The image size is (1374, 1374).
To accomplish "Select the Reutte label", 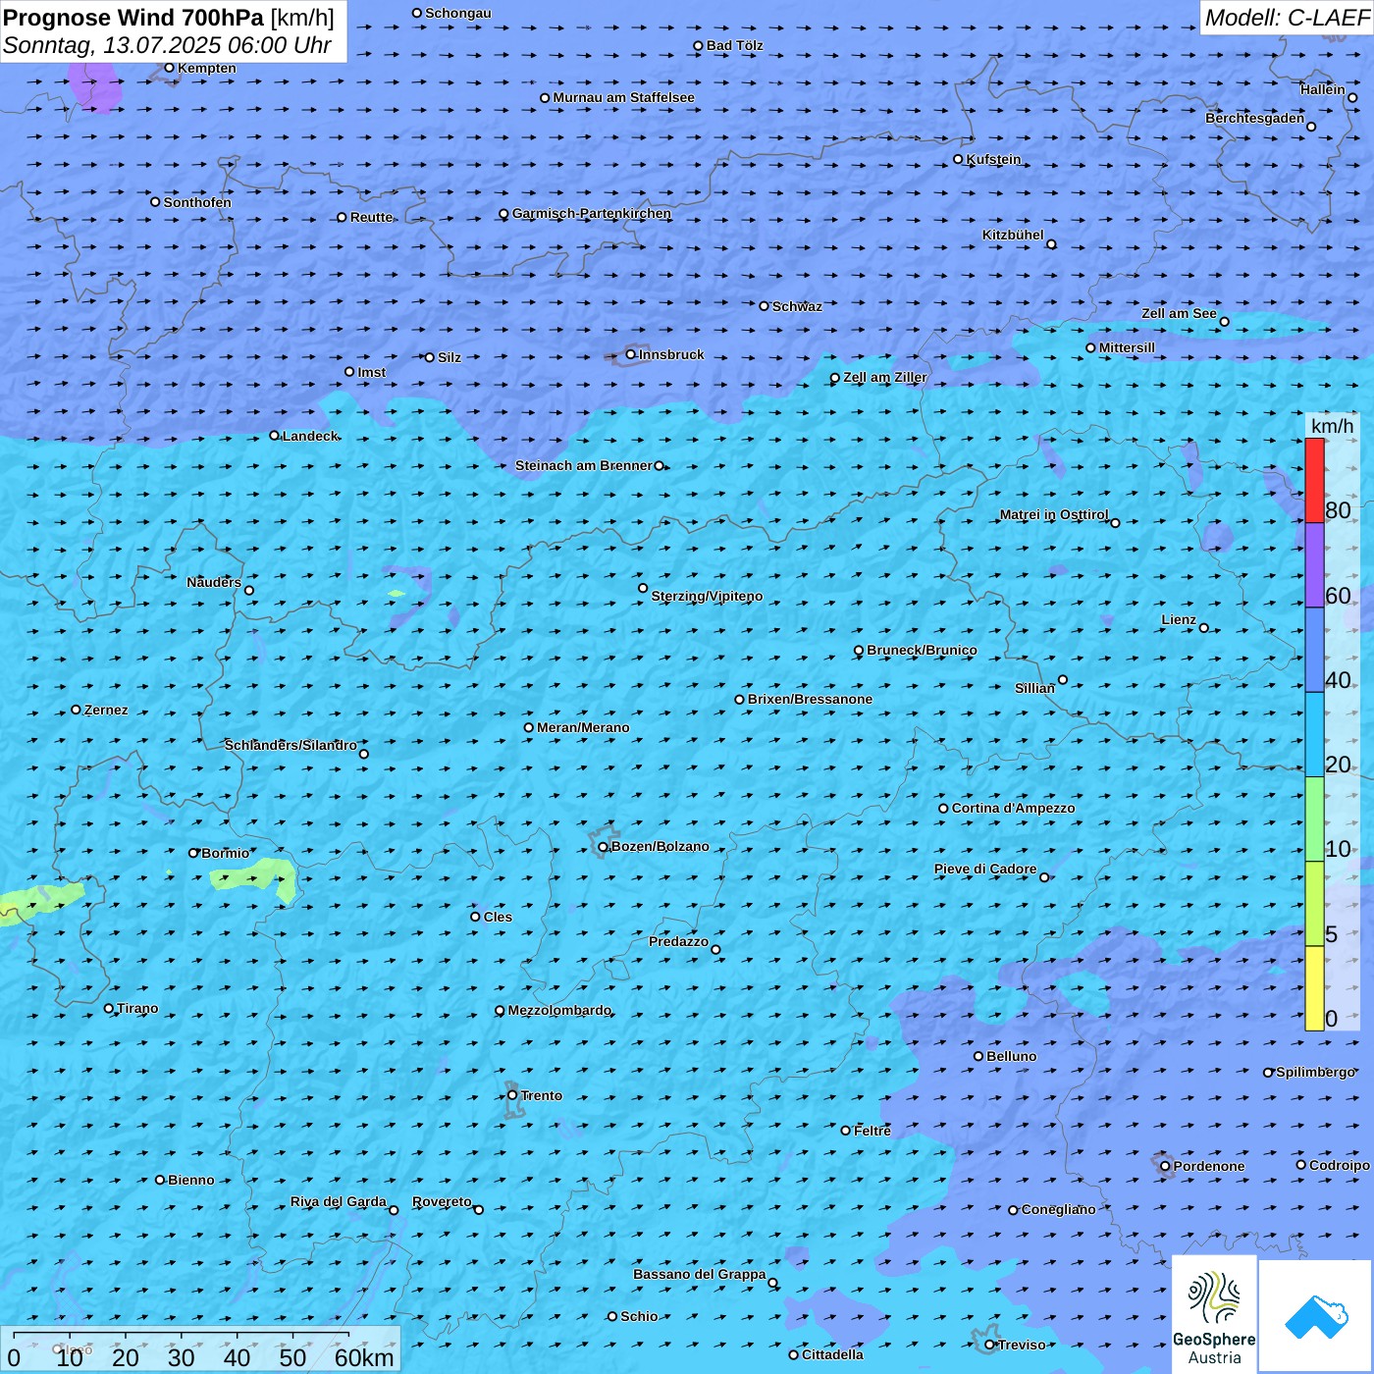I will pos(371,217).
